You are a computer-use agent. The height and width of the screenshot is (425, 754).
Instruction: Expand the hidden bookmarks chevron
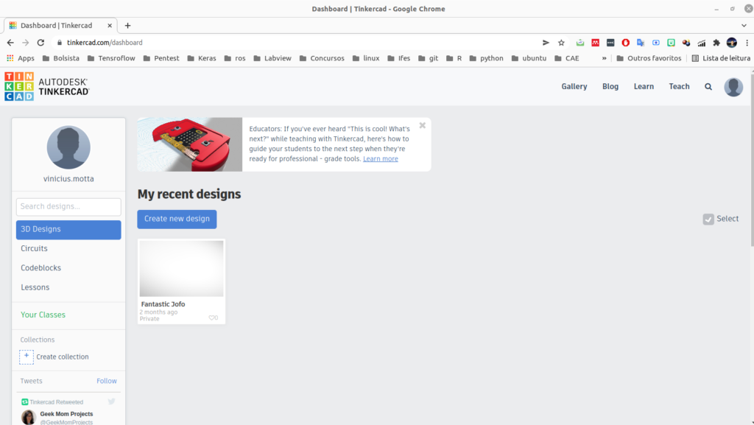[605, 58]
